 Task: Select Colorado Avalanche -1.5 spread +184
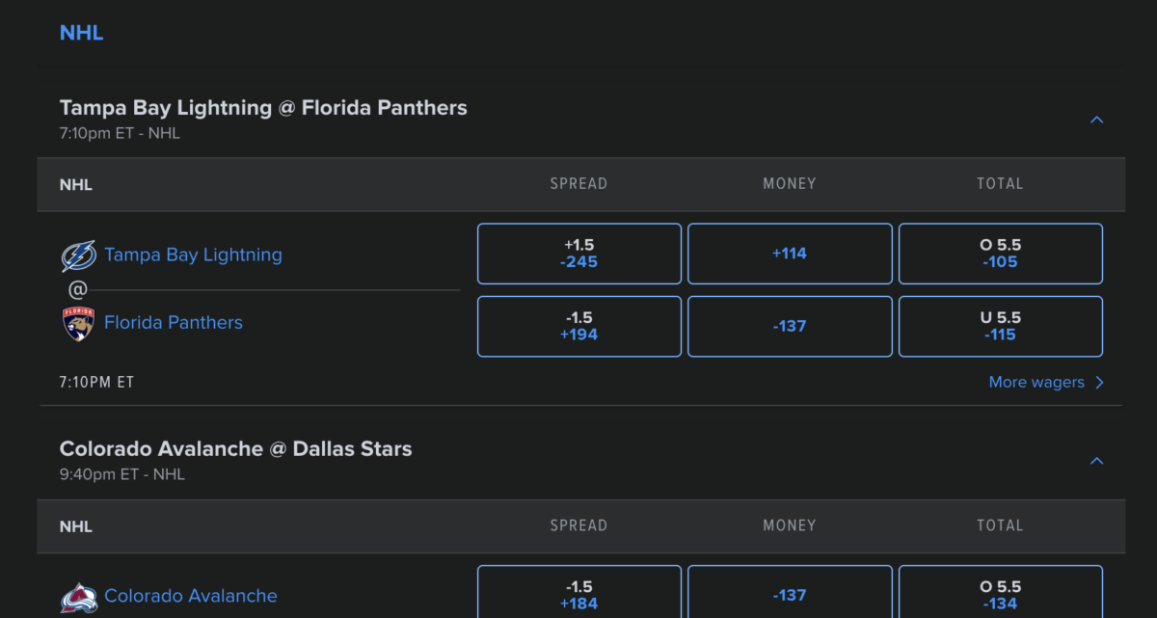(579, 592)
